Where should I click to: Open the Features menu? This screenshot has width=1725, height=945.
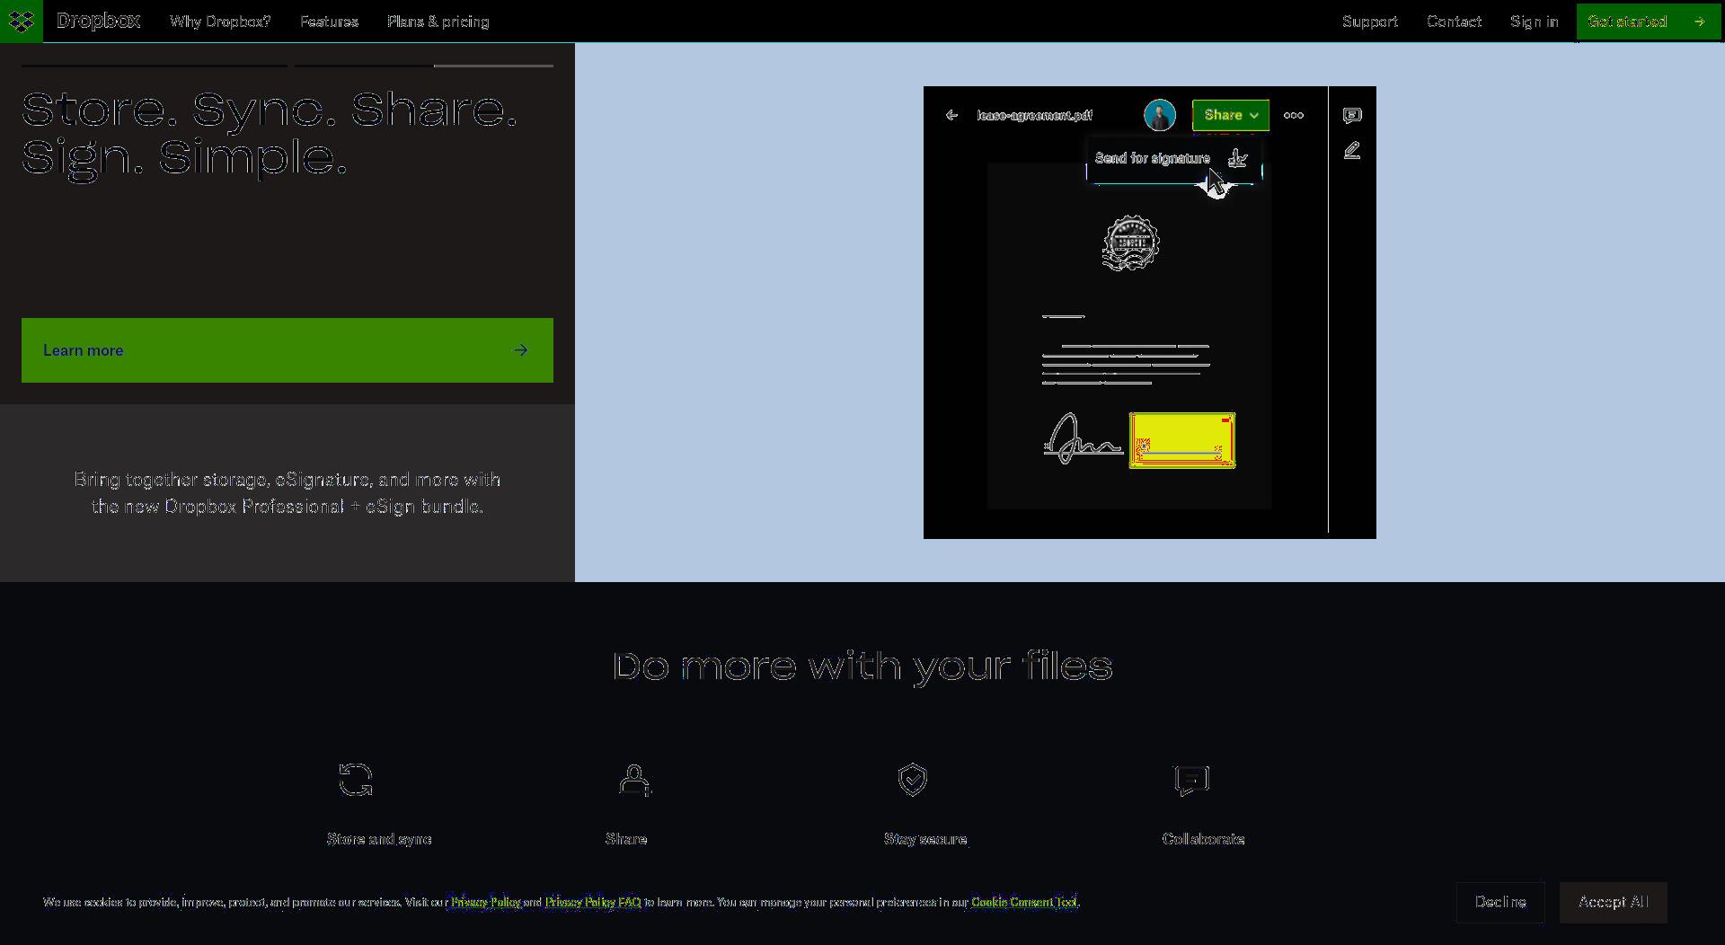(329, 22)
